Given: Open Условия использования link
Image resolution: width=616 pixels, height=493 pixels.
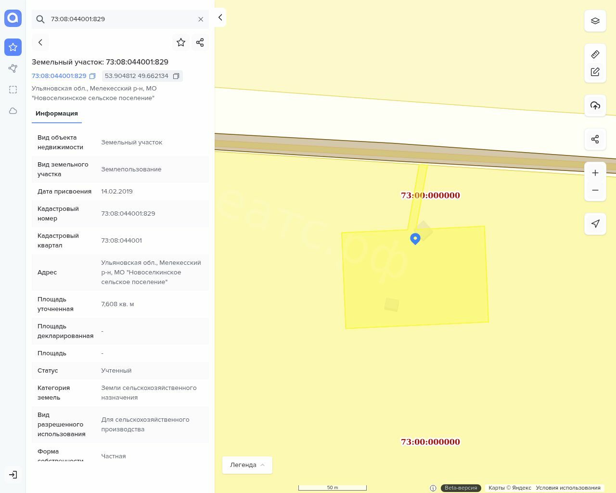Looking at the screenshot, I should click(568, 488).
